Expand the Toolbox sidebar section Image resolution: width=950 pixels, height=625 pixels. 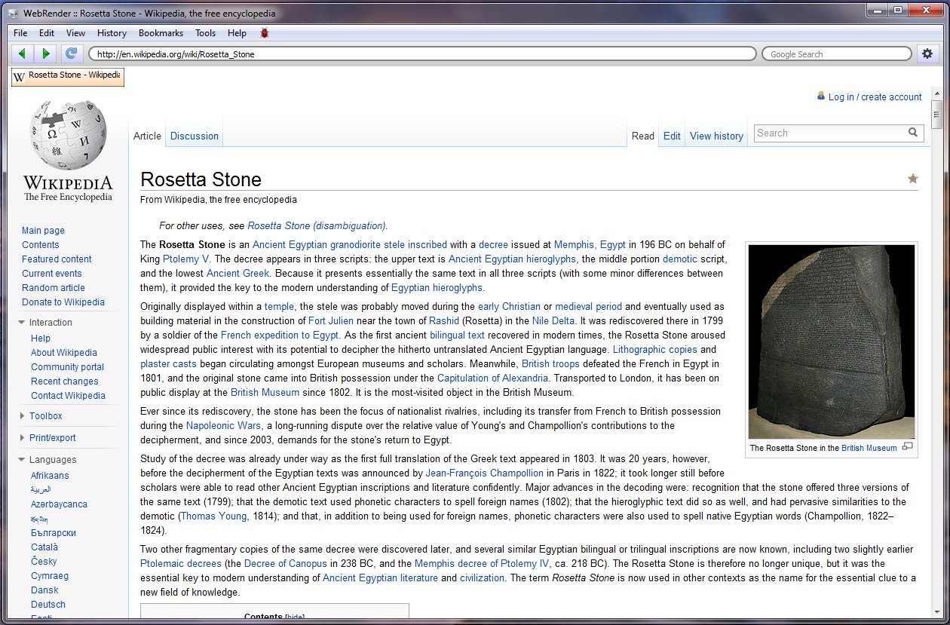click(22, 416)
